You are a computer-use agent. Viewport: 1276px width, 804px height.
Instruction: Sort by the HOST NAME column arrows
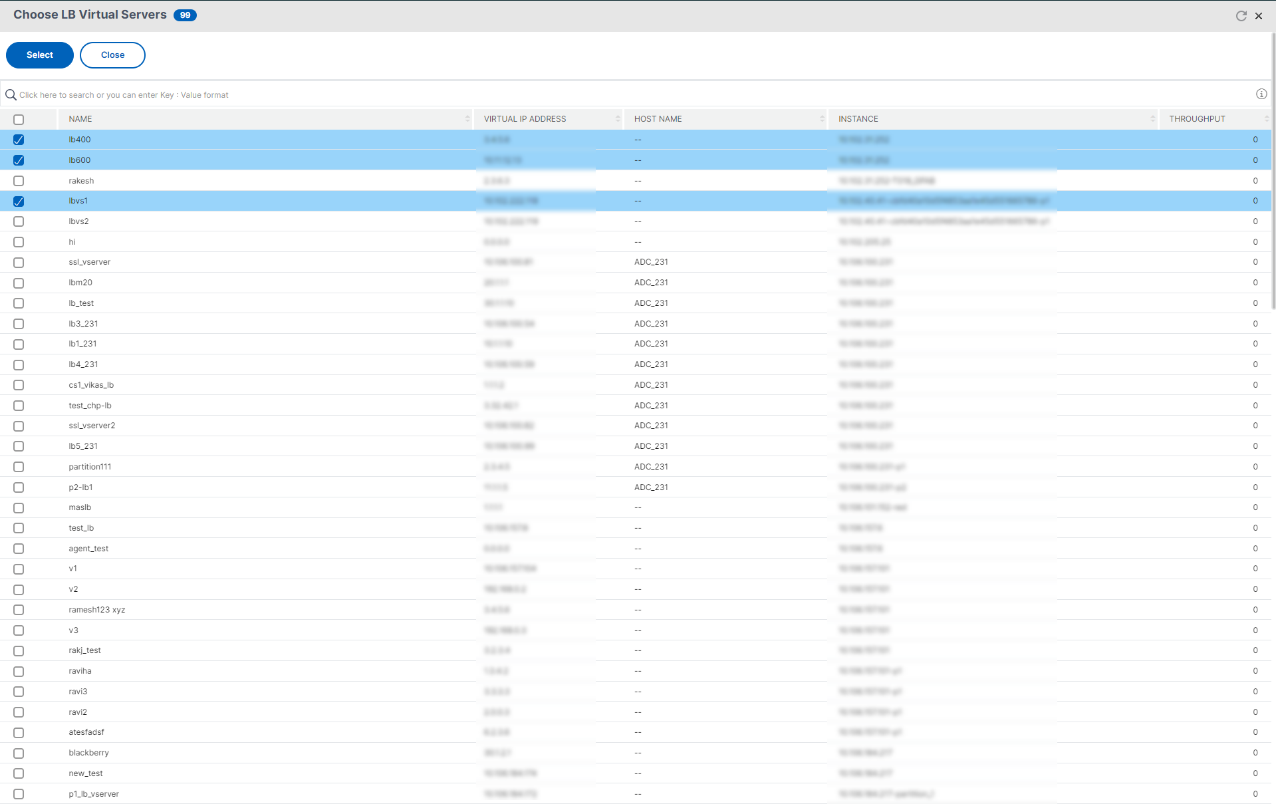pyautogui.click(x=822, y=119)
